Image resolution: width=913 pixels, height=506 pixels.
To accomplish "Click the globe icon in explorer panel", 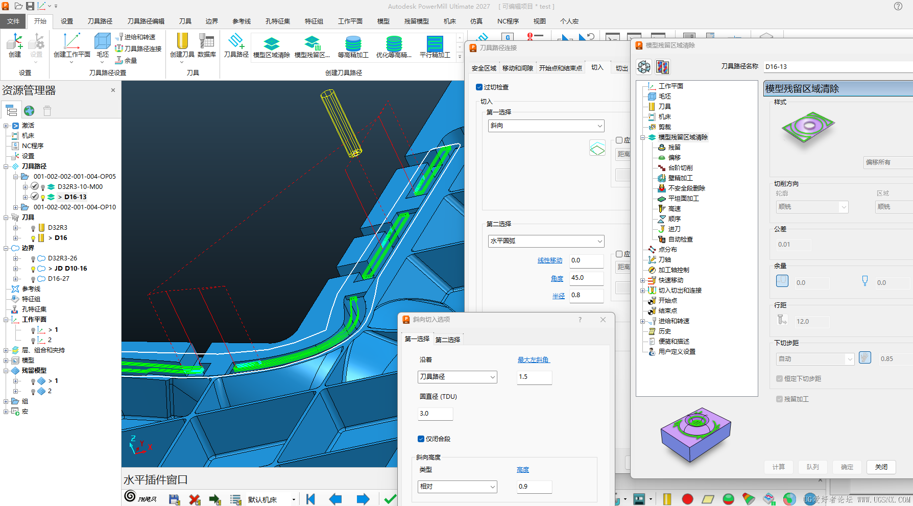I will point(29,111).
